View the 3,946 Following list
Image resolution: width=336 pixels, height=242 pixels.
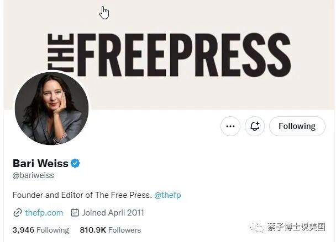pyautogui.click(x=41, y=230)
